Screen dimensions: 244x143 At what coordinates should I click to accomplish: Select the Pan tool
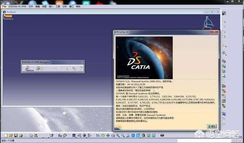(x=108, y=135)
